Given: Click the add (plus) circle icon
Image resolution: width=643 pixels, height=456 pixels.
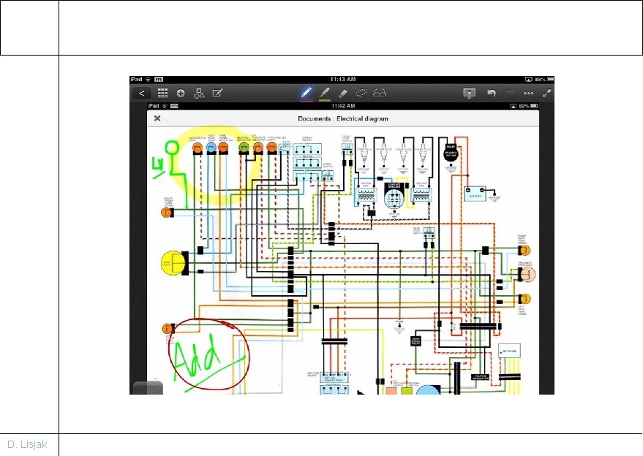Looking at the screenshot, I should point(181,94).
